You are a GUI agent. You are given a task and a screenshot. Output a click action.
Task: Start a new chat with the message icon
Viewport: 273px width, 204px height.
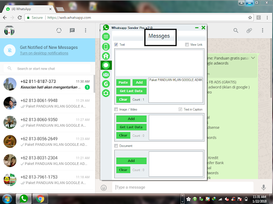(x=72, y=31)
